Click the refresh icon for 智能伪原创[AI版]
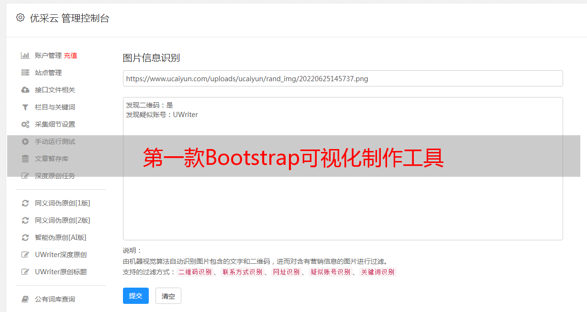This screenshot has width=587, height=312. [x=25, y=237]
